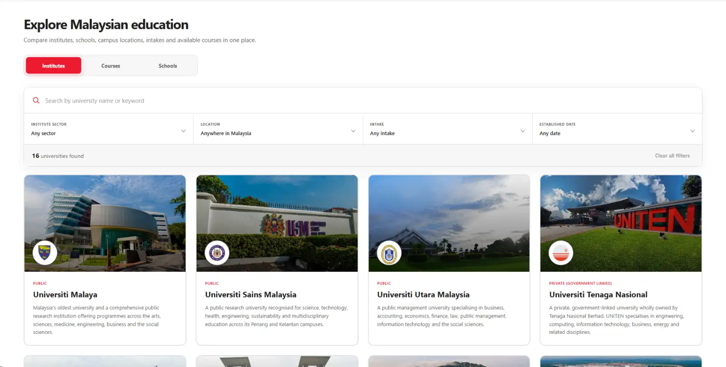
Task: Click the Universiti Utara Malaysia description text
Action: click(441, 316)
